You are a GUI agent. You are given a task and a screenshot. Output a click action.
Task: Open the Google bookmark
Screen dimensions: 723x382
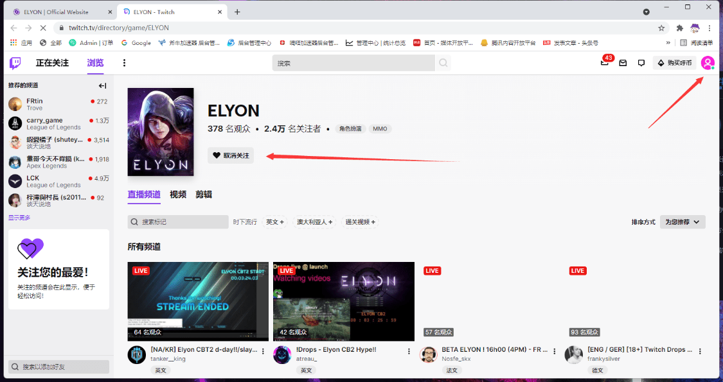tap(136, 43)
